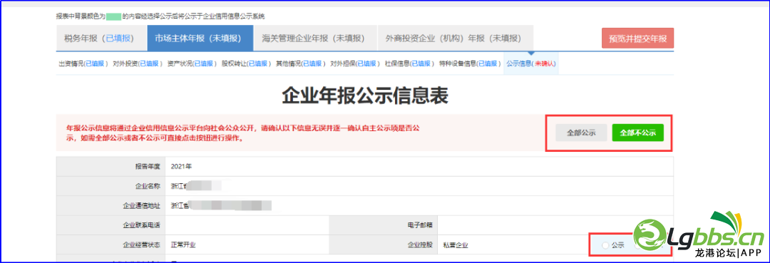Select the 市场主体年报 (未填报) tab

click(x=200, y=38)
